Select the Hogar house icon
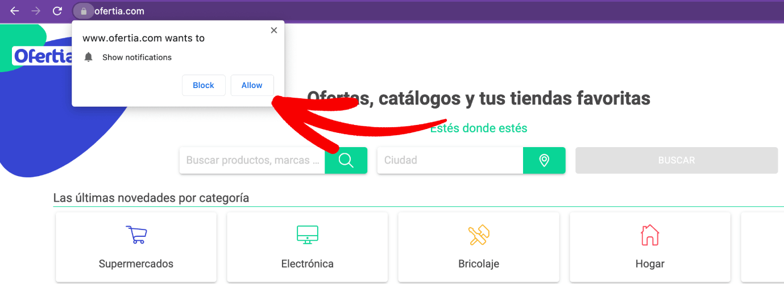 click(650, 235)
